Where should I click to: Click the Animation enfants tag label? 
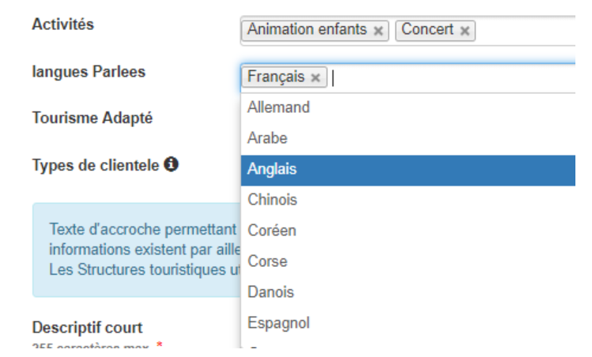coord(307,30)
